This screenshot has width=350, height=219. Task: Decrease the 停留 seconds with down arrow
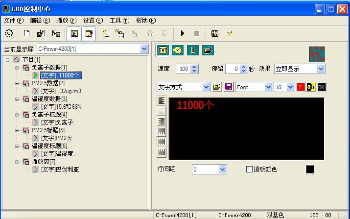(244, 71)
